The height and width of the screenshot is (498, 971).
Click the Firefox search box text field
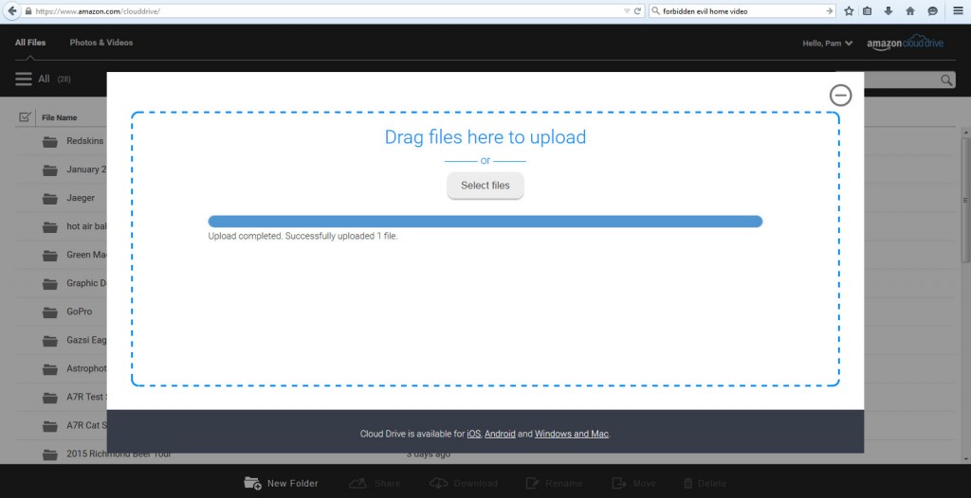click(x=735, y=10)
